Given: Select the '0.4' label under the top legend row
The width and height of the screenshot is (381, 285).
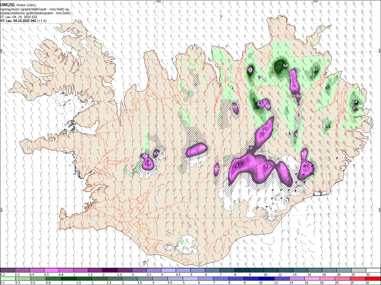Looking at the screenshot, I should [x=32, y=275].
